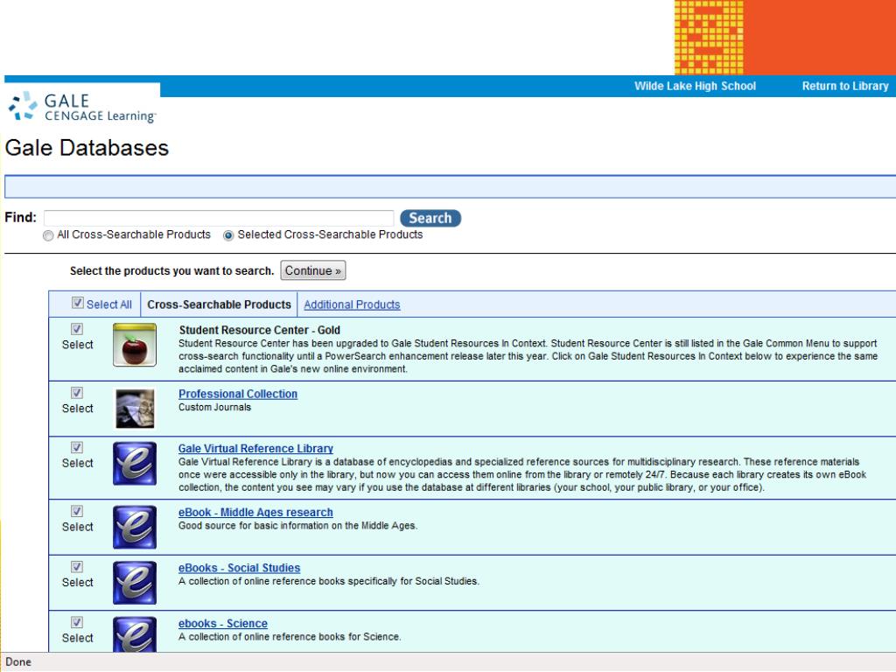The width and height of the screenshot is (896, 672).
Task: Open the Gale Virtual Reference Library link
Action: tap(255, 449)
